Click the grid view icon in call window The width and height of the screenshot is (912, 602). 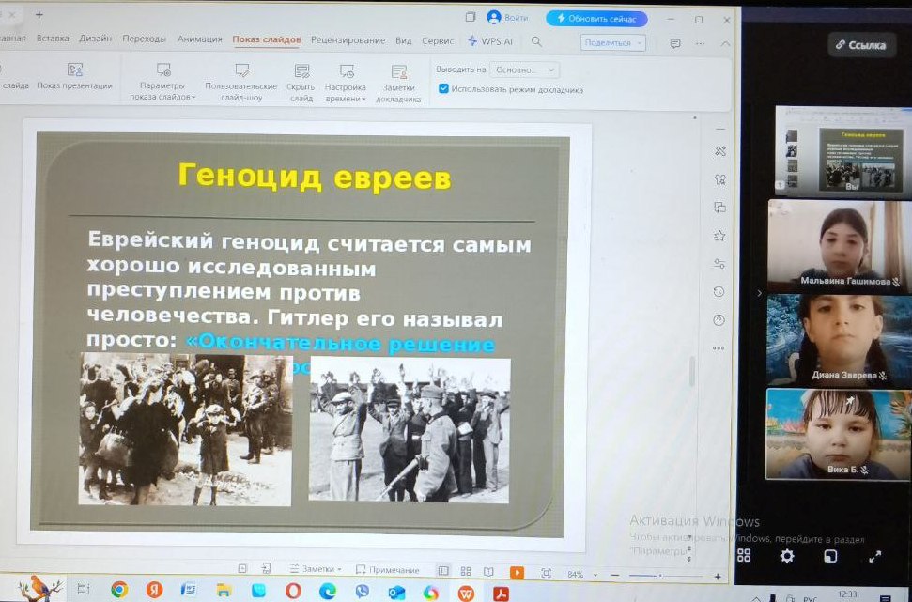[744, 555]
